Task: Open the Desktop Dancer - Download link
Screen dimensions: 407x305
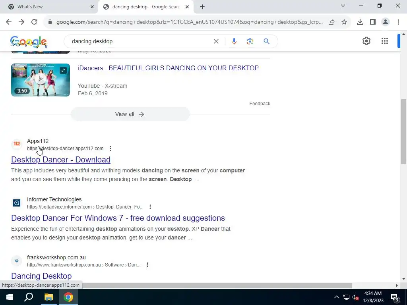Action: click(61, 160)
